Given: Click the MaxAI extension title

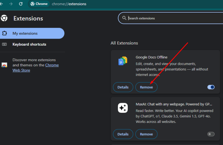Looking at the screenshot, I should coord(174,104).
